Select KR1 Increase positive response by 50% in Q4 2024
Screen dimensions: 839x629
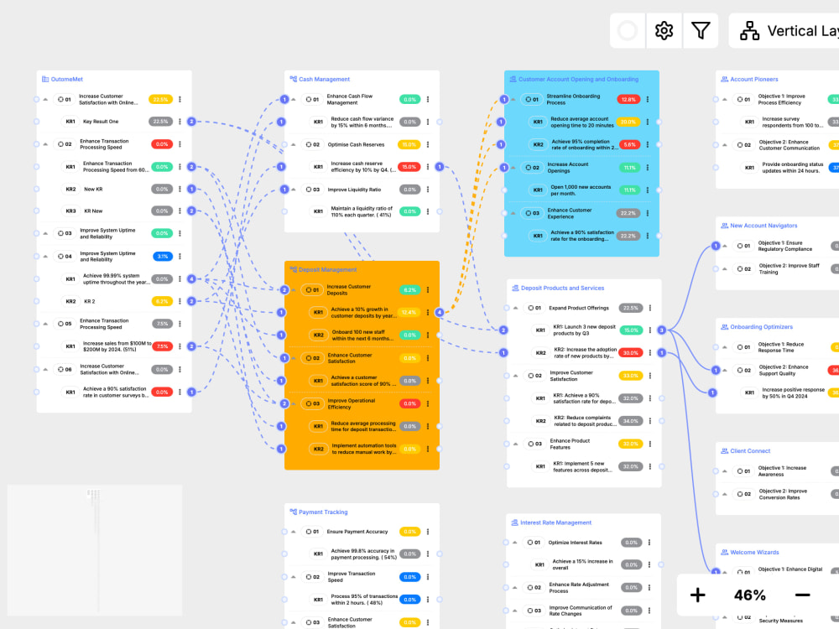point(780,392)
